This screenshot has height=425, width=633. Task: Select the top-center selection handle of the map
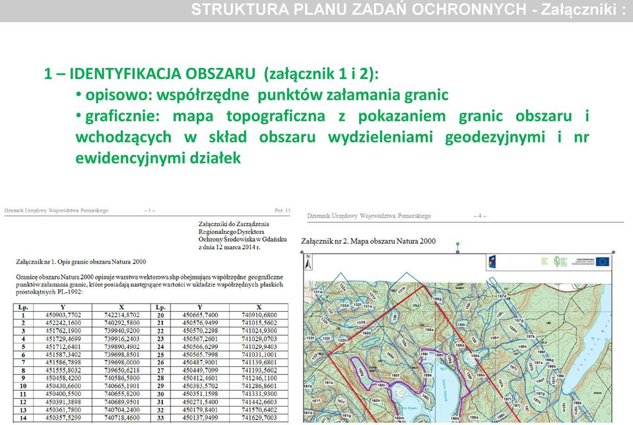click(457, 252)
